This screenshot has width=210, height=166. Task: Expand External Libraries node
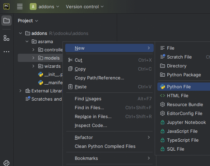pos(20,91)
